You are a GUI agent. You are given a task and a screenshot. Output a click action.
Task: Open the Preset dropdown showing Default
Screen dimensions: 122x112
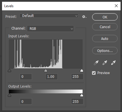49,16
